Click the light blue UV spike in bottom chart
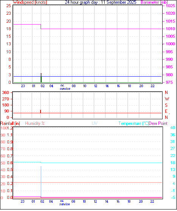Screen dimensions: 177x211 (41, 182)
